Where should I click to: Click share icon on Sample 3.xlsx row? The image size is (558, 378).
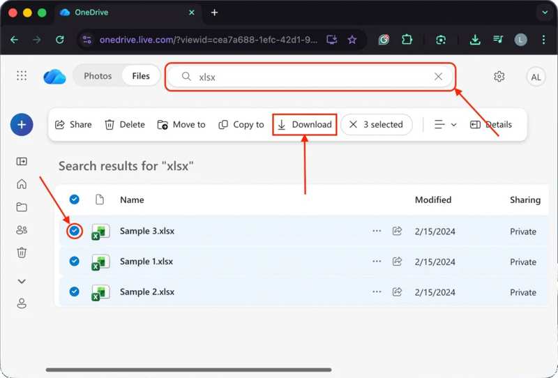397,231
